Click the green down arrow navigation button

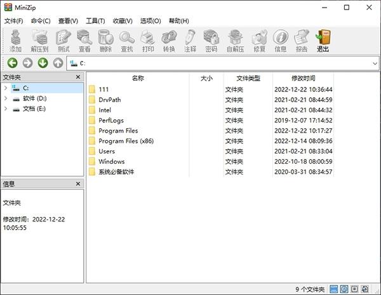(43, 63)
